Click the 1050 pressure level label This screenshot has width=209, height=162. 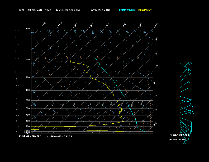[27, 133]
